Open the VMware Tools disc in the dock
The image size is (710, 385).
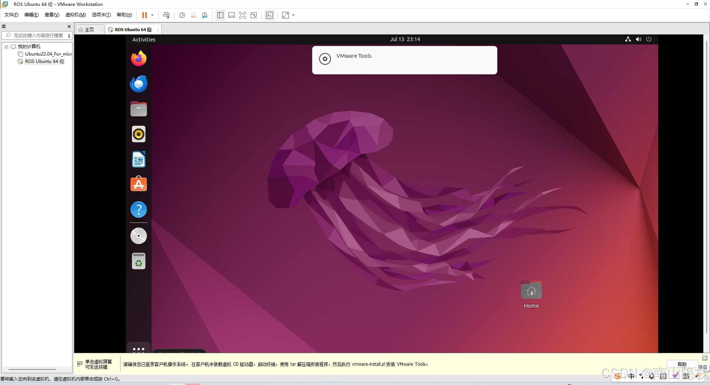(139, 236)
